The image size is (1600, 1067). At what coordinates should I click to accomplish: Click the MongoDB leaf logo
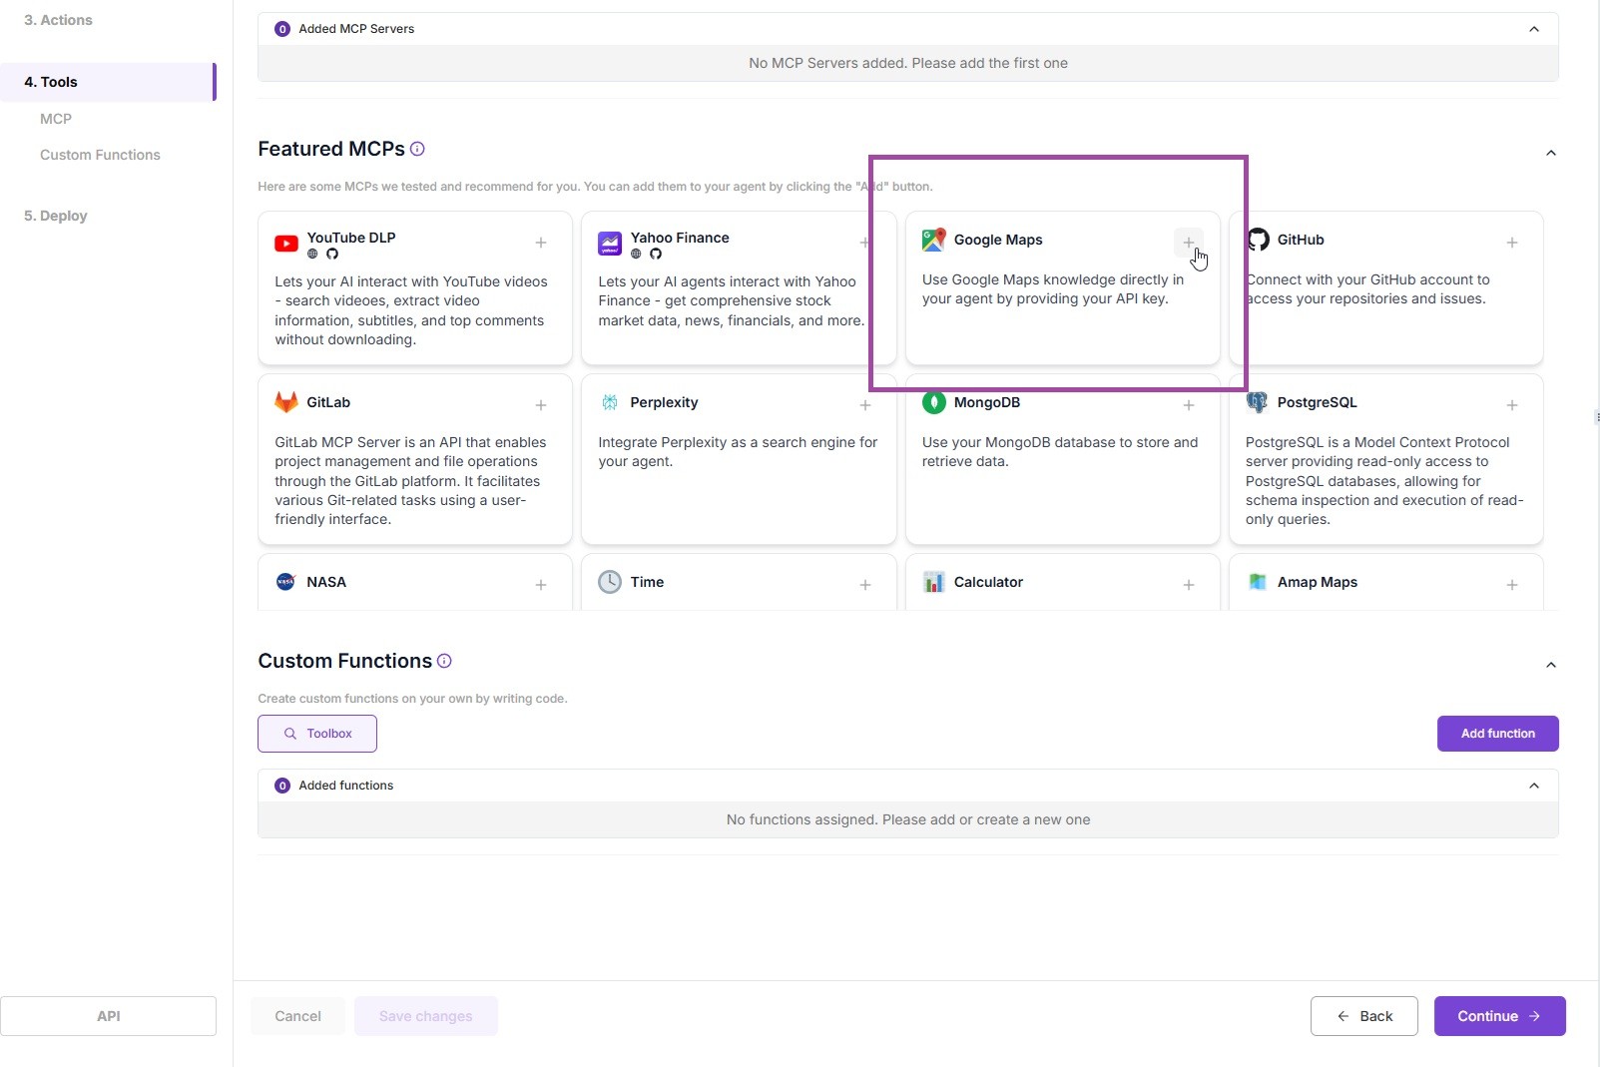933,402
